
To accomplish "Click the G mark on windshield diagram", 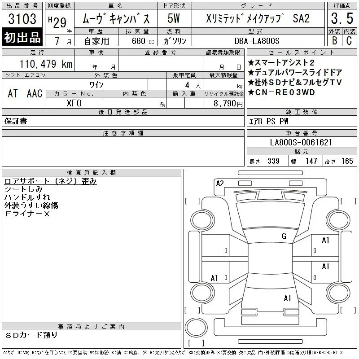I will [x=284, y=236].
